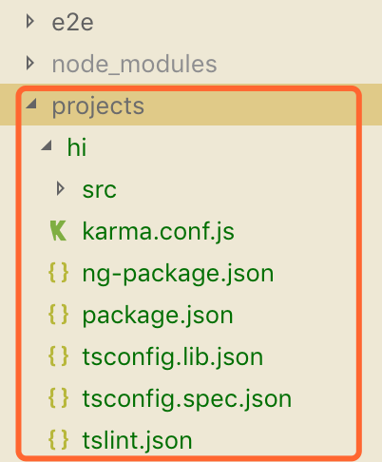This screenshot has width=382, height=462.
Task: Click the Karma icon beside karma.conf.js
Action: [58, 231]
